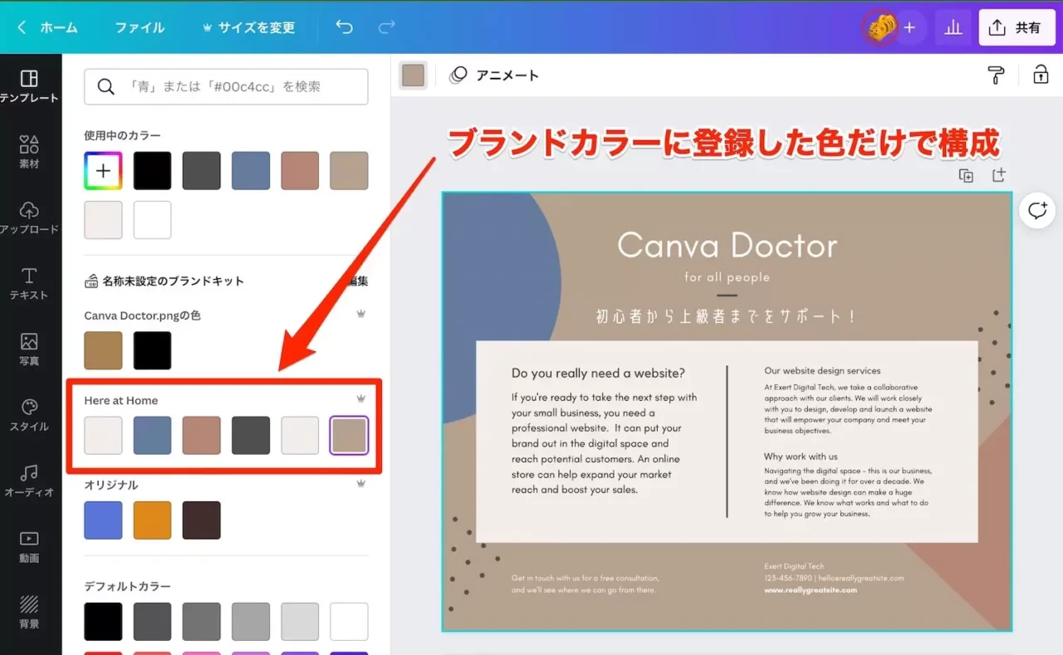Click the plus icon beside avatar
The width and height of the screenshot is (1063, 655).
pos(909,27)
